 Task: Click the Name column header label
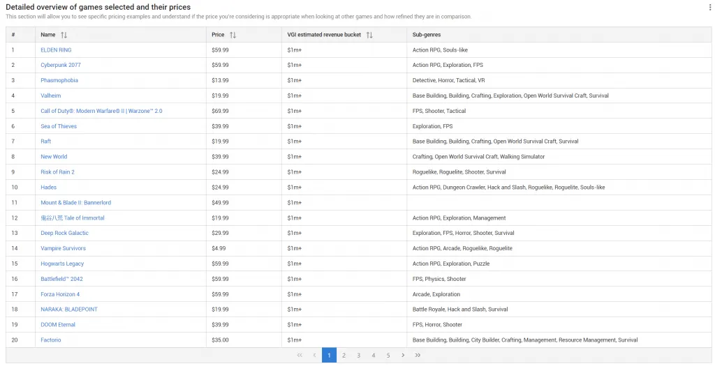click(48, 35)
